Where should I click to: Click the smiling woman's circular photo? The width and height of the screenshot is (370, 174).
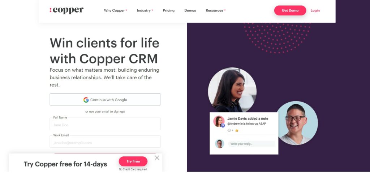[232, 90]
